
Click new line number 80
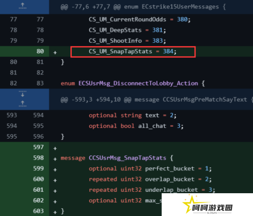(x=40, y=51)
